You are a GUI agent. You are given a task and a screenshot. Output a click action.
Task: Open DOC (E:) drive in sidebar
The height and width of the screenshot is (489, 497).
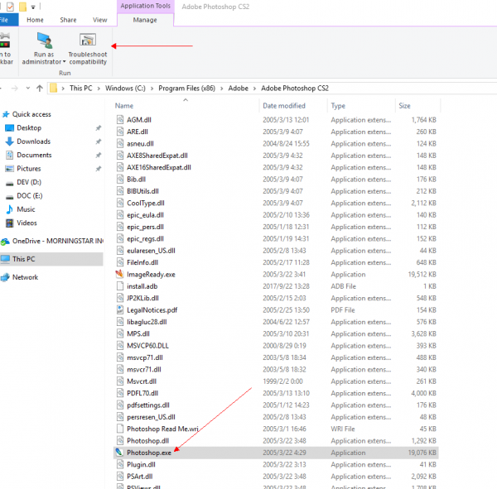tap(30, 196)
